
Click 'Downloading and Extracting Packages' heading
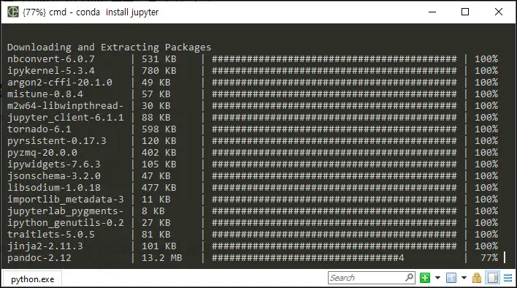click(109, 48)
